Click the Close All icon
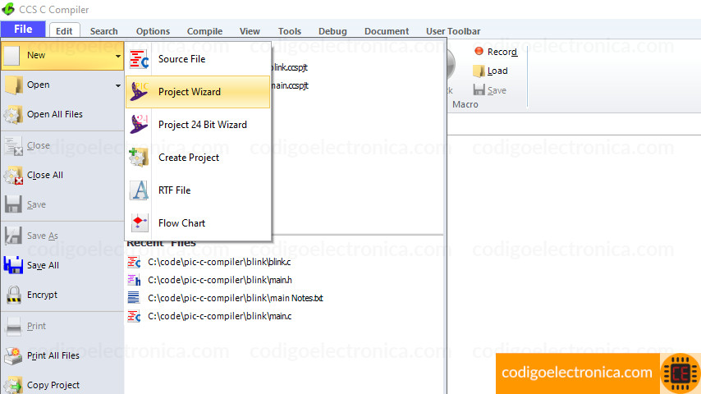Screen dimensions: 701x394 pos(13,176)
